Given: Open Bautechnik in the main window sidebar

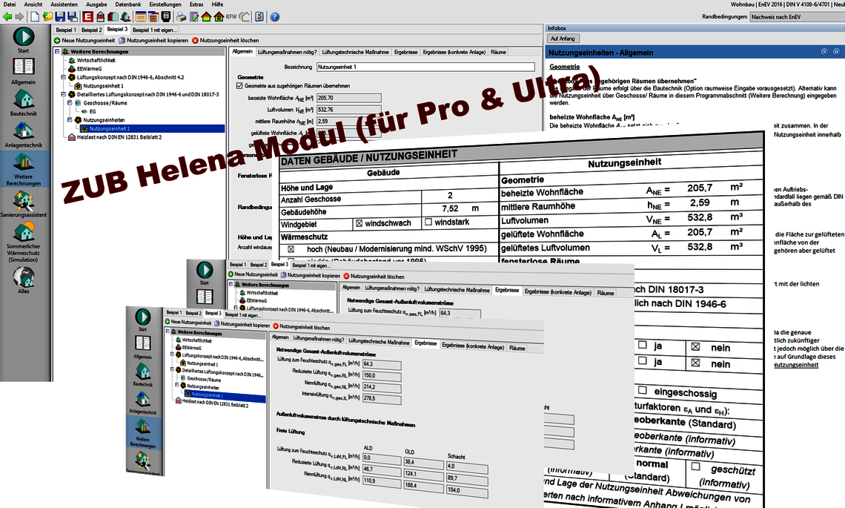Looking at the screenshot, I should (23, 102).
